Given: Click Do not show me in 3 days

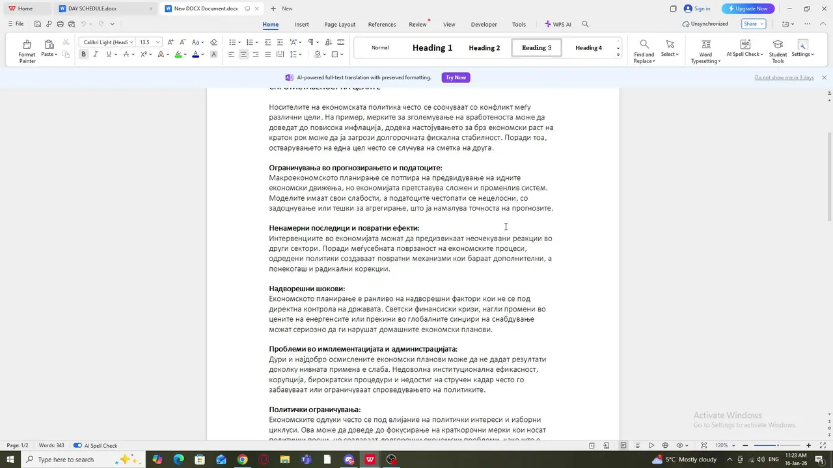Looking at the screenshot, I should coord(784,77).
